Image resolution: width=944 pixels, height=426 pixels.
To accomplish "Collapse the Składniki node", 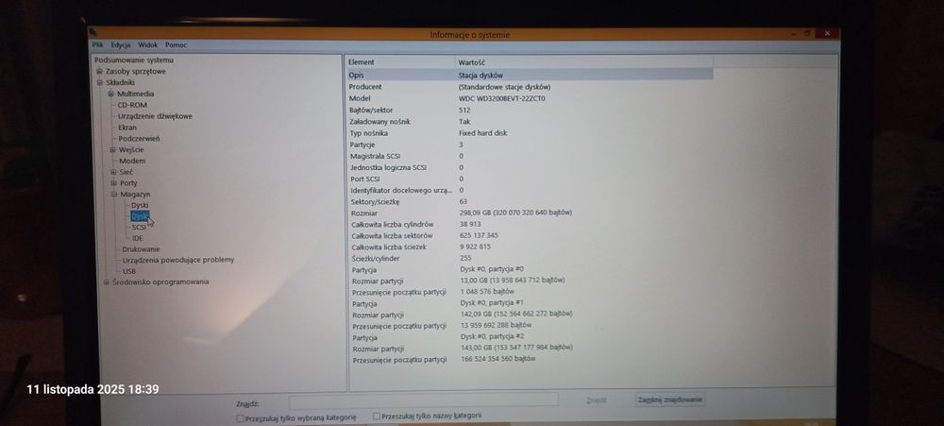I will pyautogui.click(x=100, y=82).
